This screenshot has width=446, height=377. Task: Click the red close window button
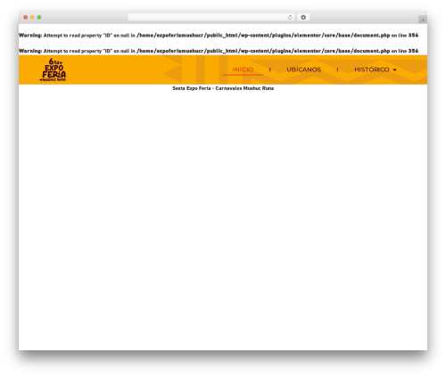click(x=26, y=18)
